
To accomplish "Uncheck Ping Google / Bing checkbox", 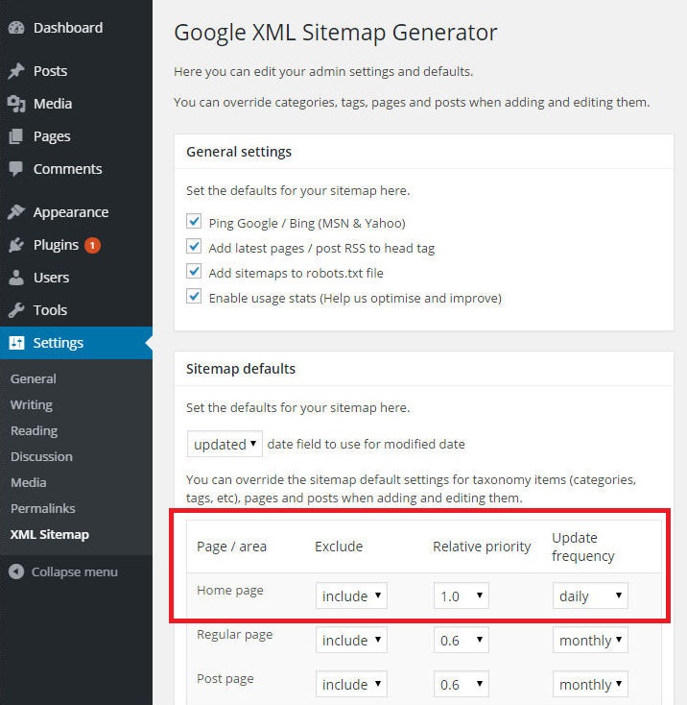I will coord(193,223).
